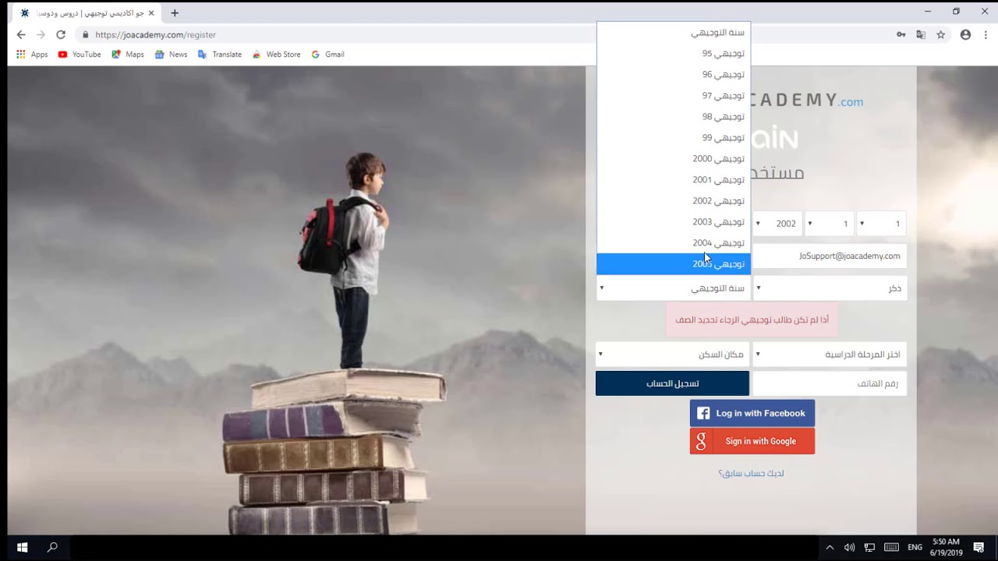Open Chrome menu three dots
Image resolution: width=998 pixels, height=561 pixels.
tap(986, 34)
